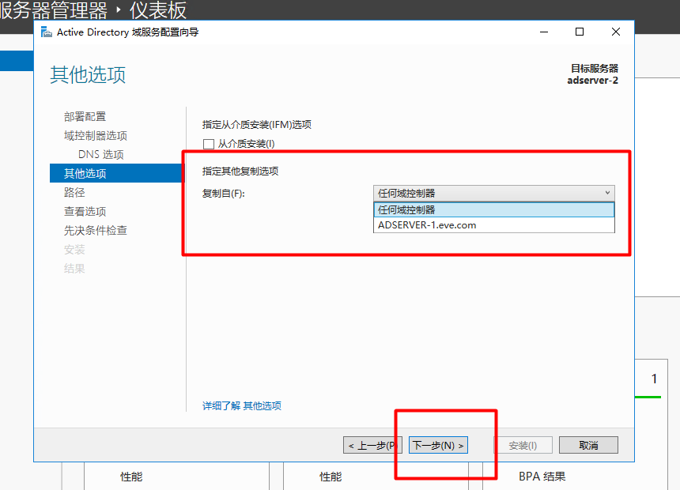680x490 pixels.
Task: Go to 路径 step
Action: [x=74, y=193]
